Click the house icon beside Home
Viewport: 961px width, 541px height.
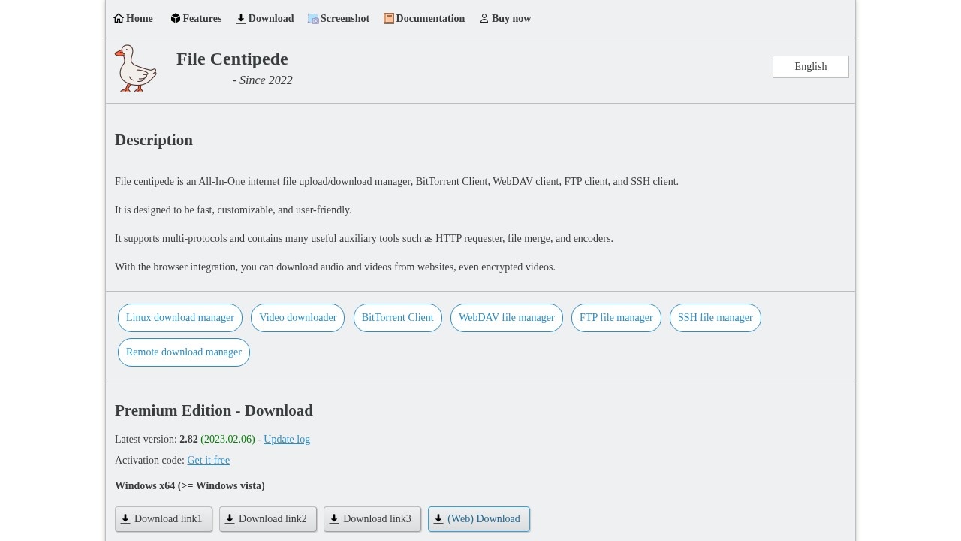pyautogui.click(x=119, y=18)
